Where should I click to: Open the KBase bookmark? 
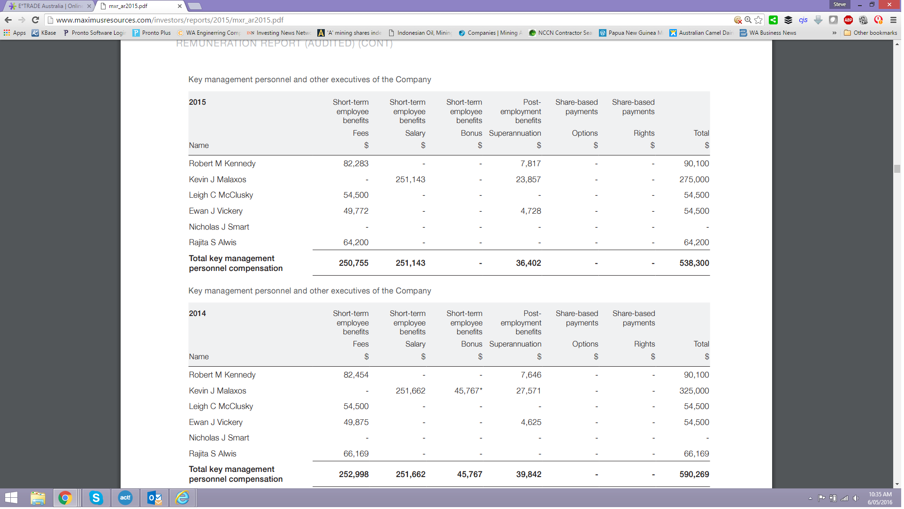44,33
